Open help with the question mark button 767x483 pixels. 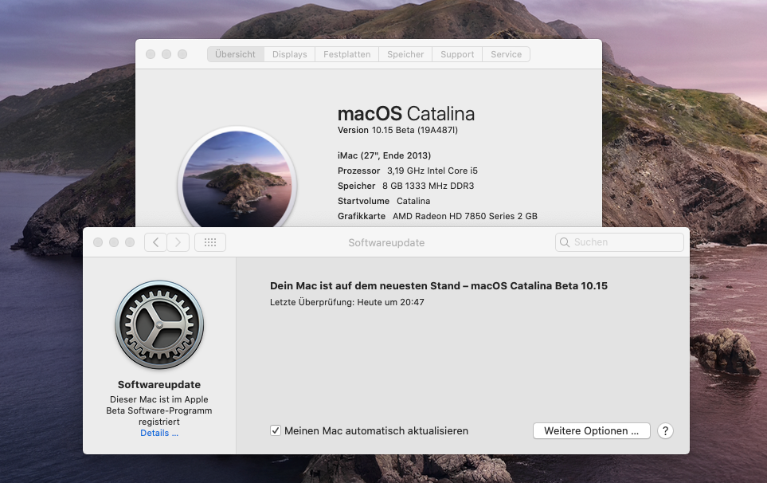click(x=665, y=431)
